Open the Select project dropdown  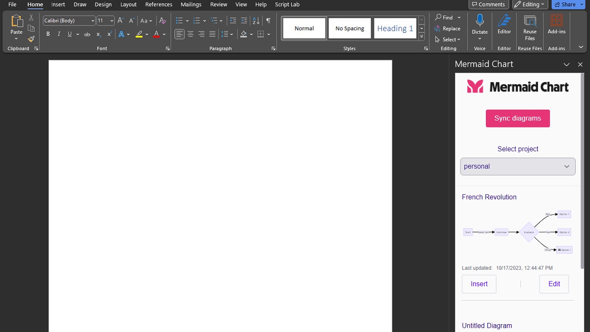[x=517, y=166]
